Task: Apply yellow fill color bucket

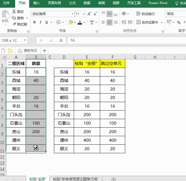Action: pos(70,22)
